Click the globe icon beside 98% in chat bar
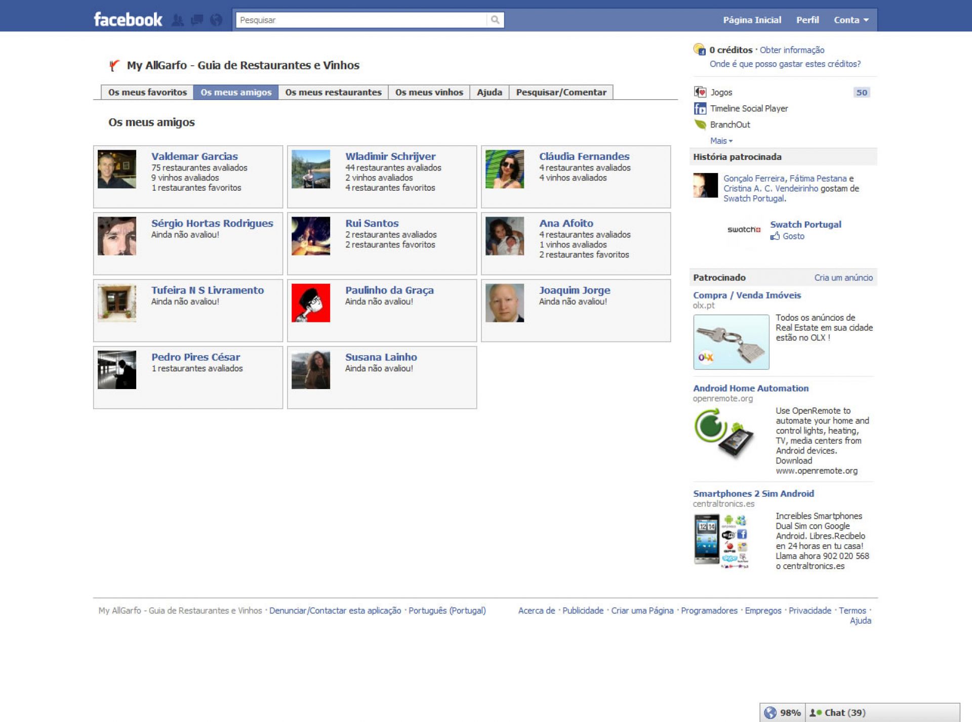 [x=770, y=712]
